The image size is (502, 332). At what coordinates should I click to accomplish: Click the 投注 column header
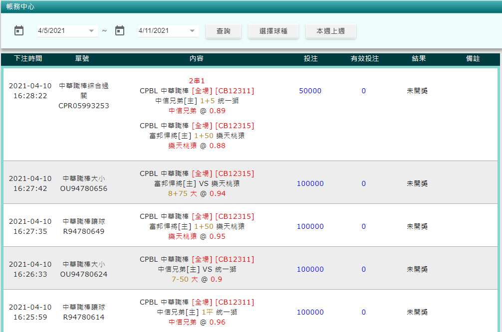coord(311,58)
